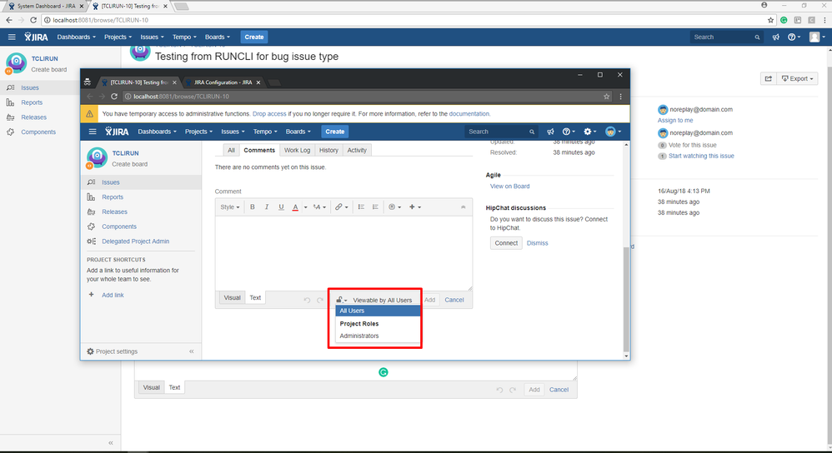Open the front window help menu icon
Screen dimensions: 832x453
[x=569, y=132]
